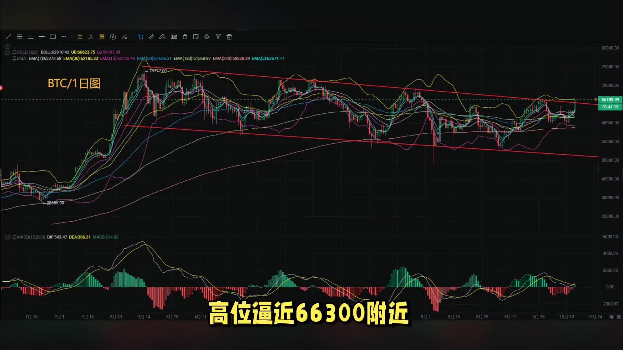623x350 pixels.
Task: Click the 8月 1 date axis label
Action: 426,317
